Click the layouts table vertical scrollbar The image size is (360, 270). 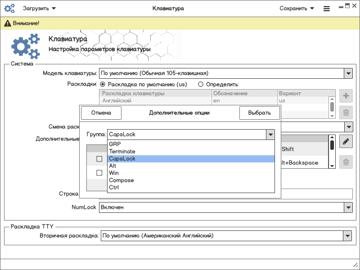point(332,107)
